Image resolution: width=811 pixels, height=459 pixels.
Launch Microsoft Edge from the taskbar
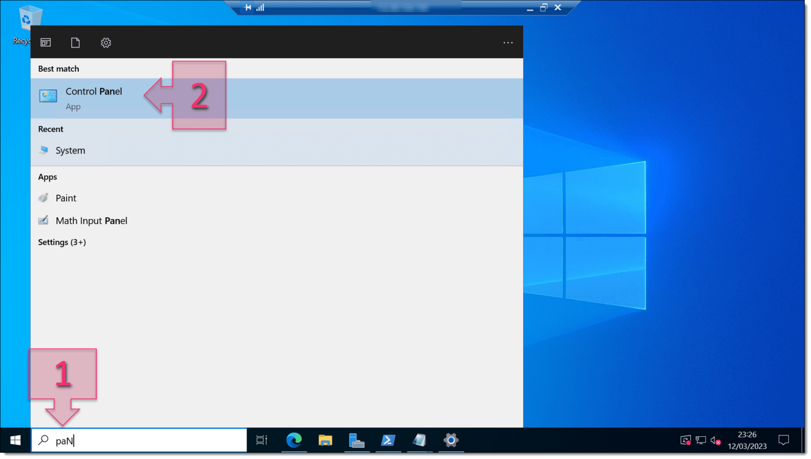click(294, 441)
